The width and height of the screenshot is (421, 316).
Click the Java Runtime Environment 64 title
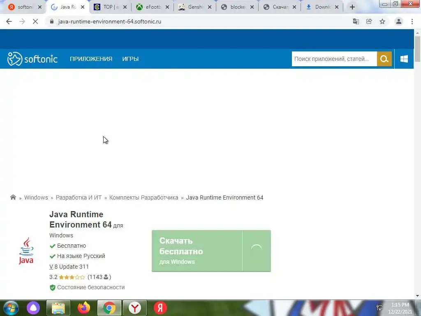point(81,220)
